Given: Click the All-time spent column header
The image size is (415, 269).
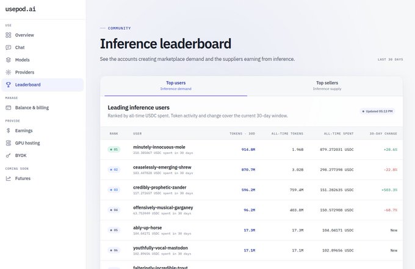Looking at the screenshot, I should pyautogui.click(x=339, y=133).
